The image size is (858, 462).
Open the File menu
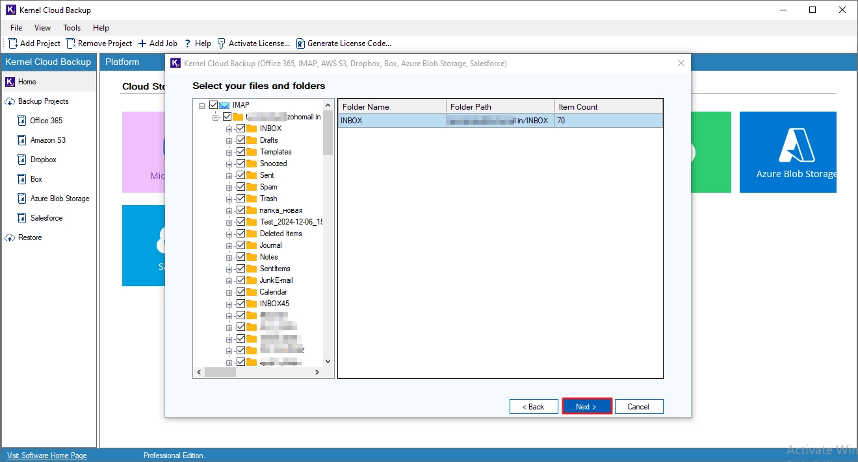(16, 28)
